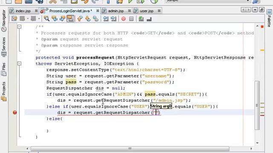Open project configuration combo box

point(208,1)
